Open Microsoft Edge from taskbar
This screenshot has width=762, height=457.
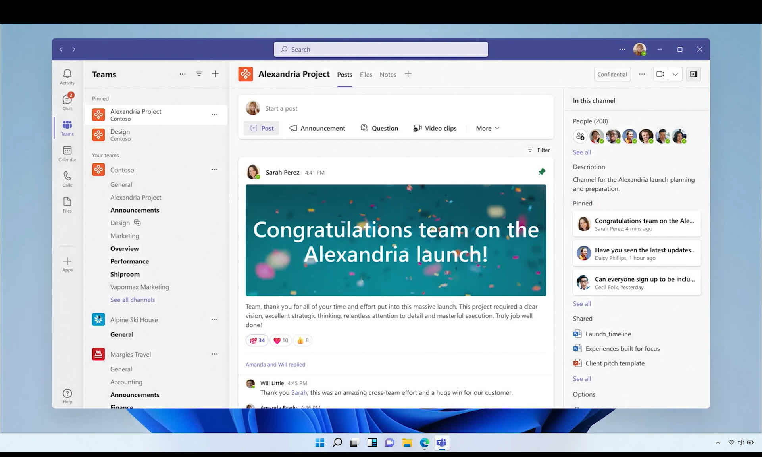tap(424, 443)
